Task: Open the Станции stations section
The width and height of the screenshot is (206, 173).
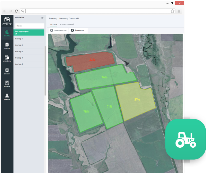Action: [7, 71]
